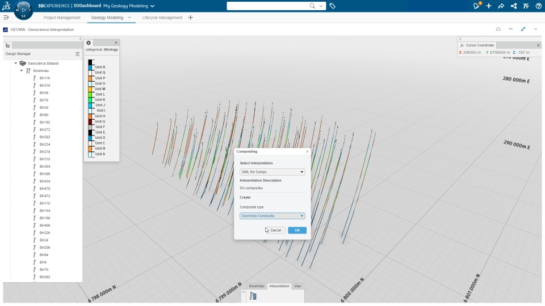Click OK in Compositing dialog
This screenshot has width=545, height=306.
pyautogui.click(x=297, y=231)
